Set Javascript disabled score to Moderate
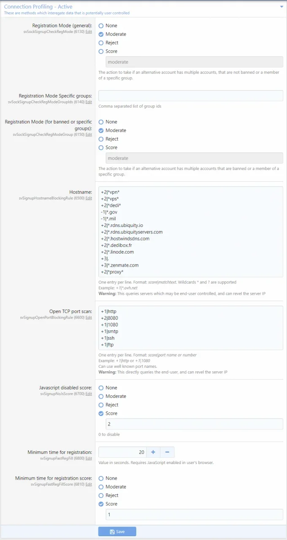287x540 pixels. (112, 397)
